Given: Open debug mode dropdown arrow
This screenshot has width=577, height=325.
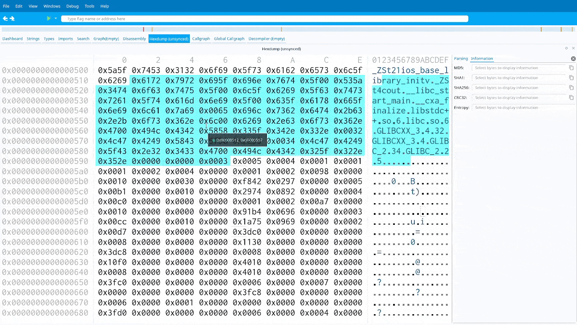Looking at the screenshot, I should [56, 19].
